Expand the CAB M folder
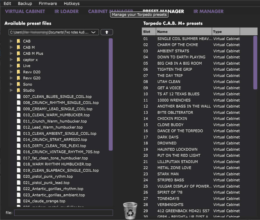 point(11,47)
